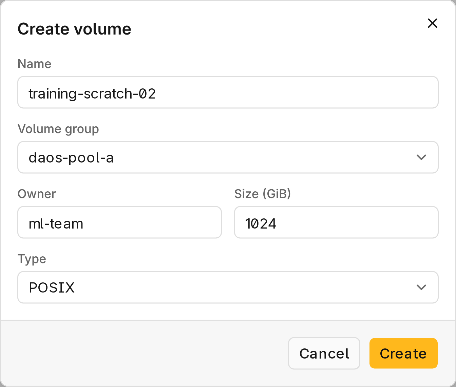Cancel the volume creation
The image size is (456, 387).
[x=324, y=353]
